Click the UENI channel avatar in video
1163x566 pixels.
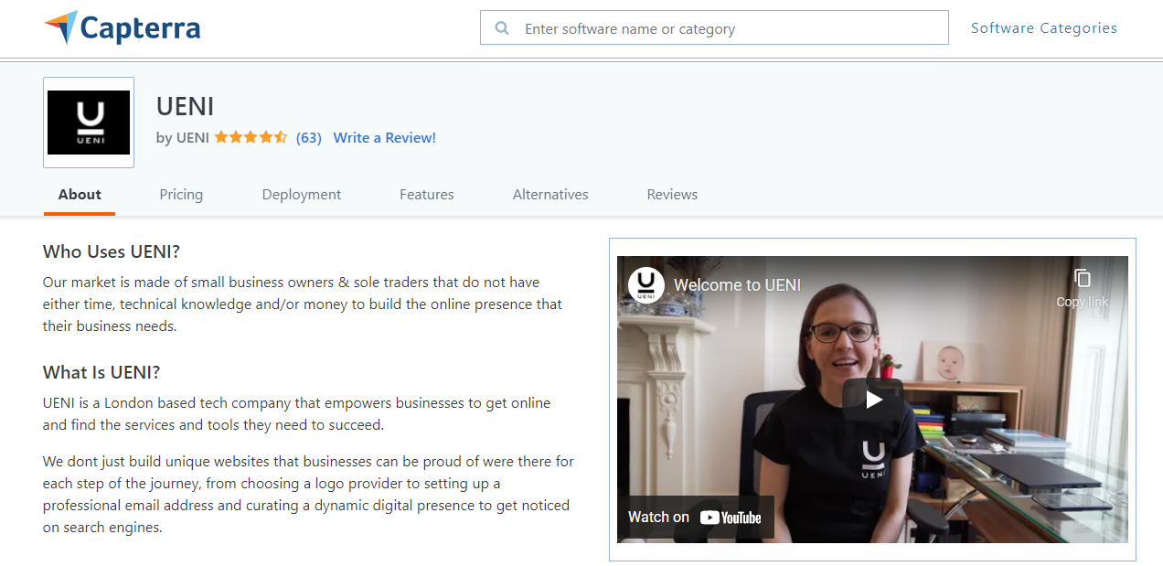pos(646,285)
